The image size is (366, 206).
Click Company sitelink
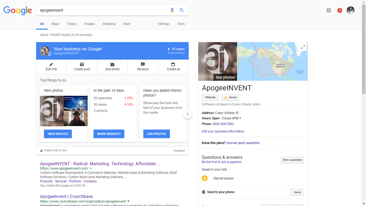(x=90, y=181)
